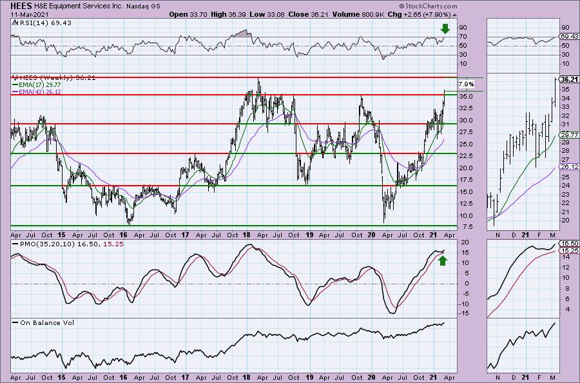This screenshot has height=383, width=580.
Task: Click the RSI area-style legend icon
Action: 14,23
